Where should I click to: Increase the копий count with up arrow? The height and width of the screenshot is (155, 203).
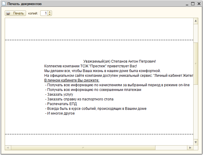50,12
